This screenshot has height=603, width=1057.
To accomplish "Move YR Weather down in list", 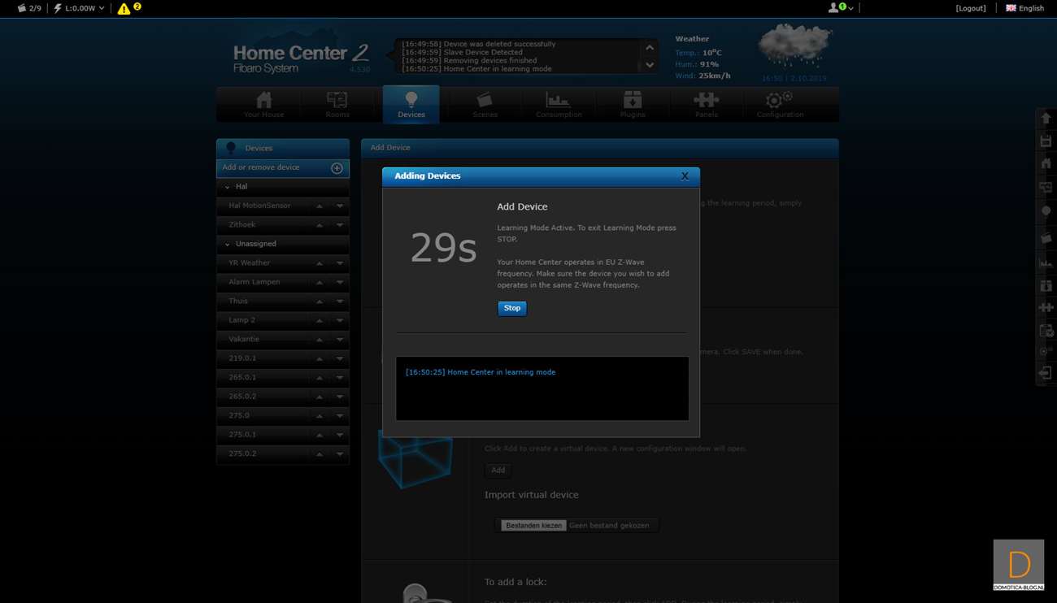I will (340, 263).
